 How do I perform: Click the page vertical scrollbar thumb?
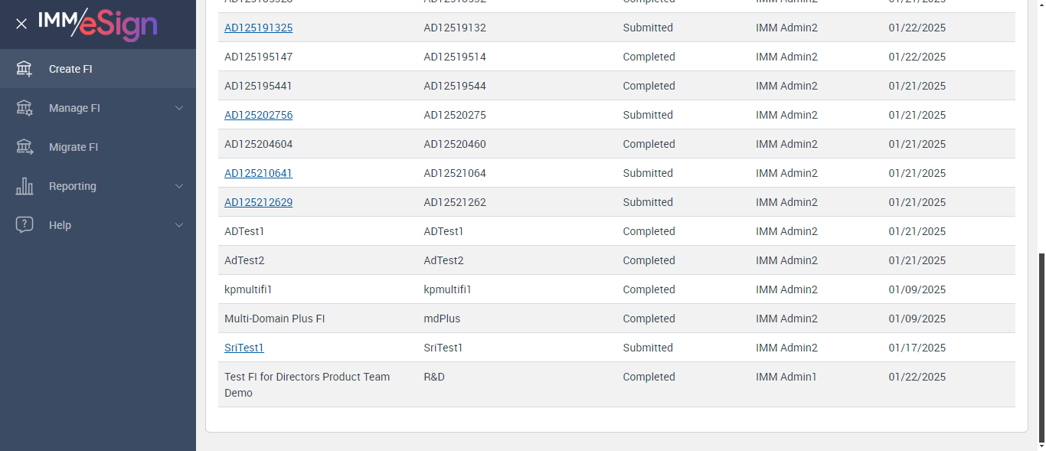click(1041, 348)
